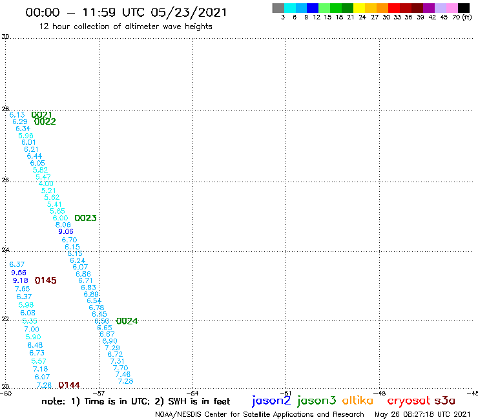Click the wave height value '5.96'
Image resolution: width=478 pixels, height=420 pixels.
click(x=26, y=136)
